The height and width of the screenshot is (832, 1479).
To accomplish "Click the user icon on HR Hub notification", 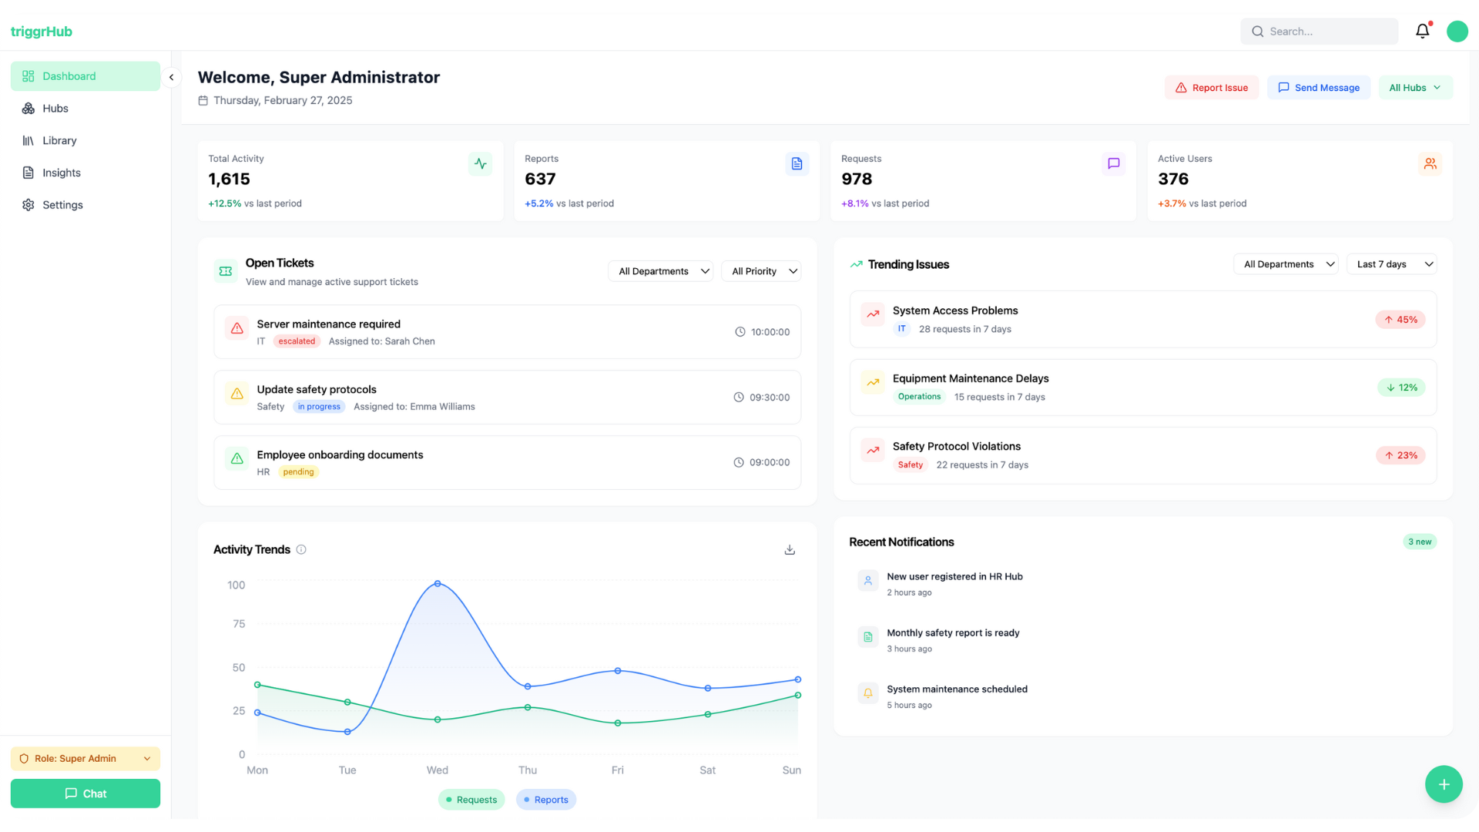I will 868,581.
